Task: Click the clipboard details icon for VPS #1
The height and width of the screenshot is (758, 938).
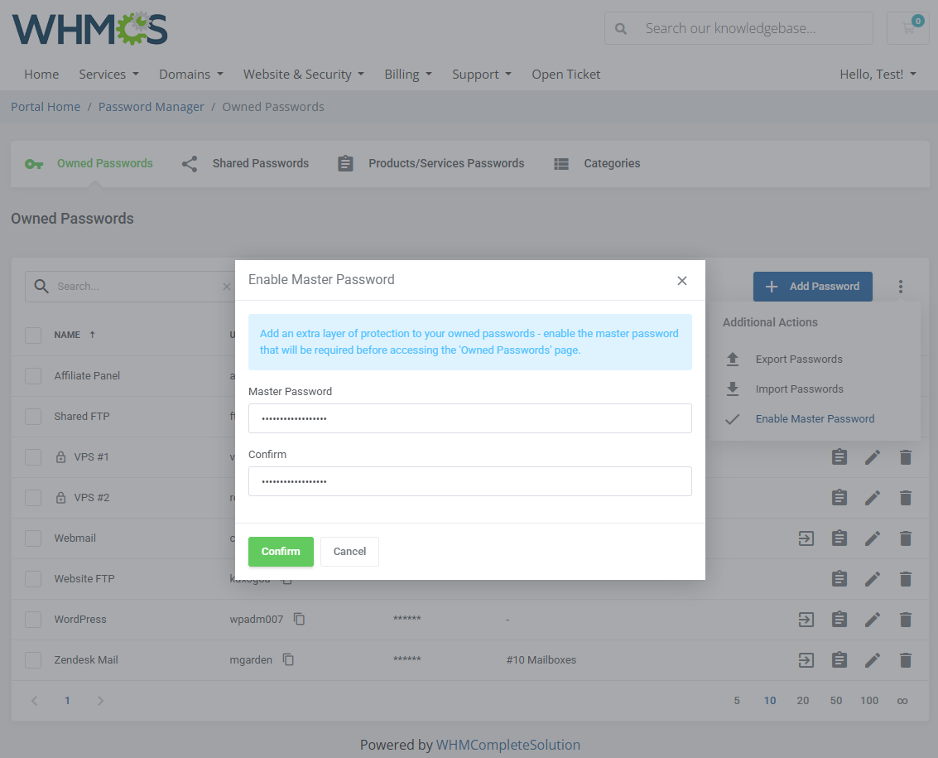Action: click(839, 457)
